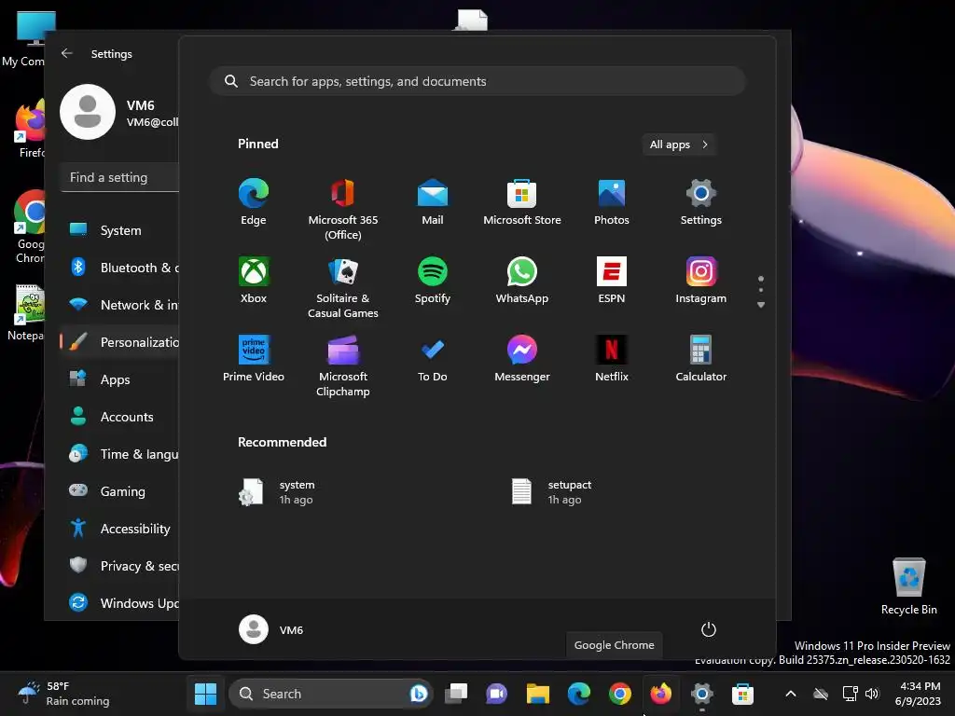Viewport: 955px width, 716px height.
Task: Open the recommended setupact document
Action: click(551, 492)
